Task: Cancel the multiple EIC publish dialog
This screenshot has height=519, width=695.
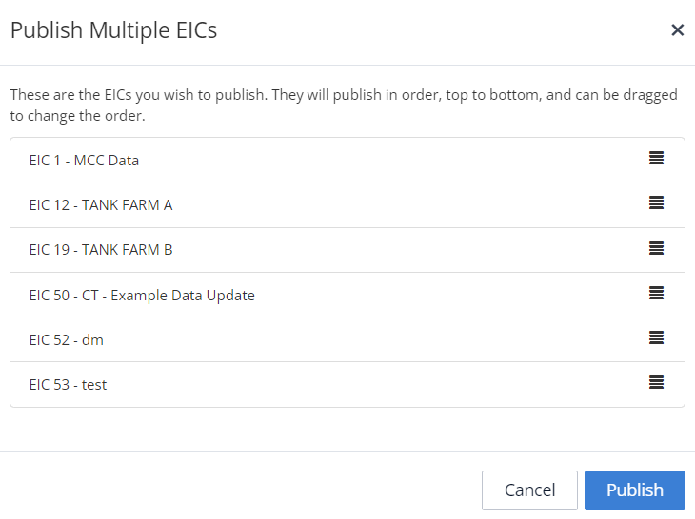Action: [529, 490]
